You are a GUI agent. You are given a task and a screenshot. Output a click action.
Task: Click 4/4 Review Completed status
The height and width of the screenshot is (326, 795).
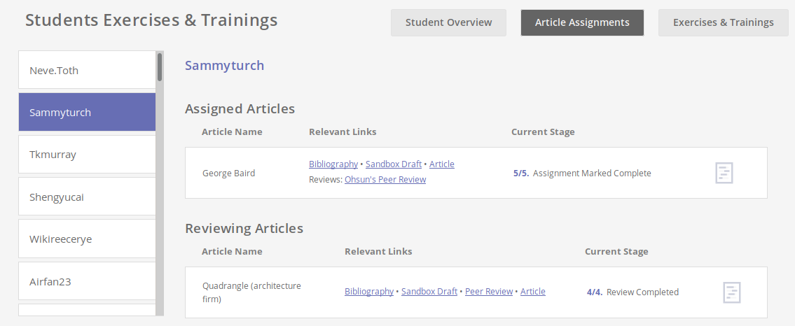[x=632, y=292]
